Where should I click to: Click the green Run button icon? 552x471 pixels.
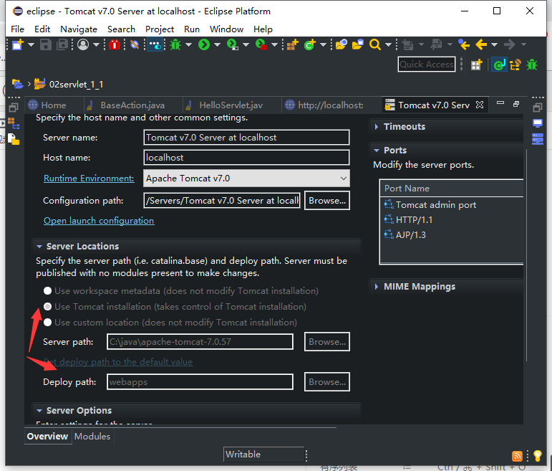pos(204,44)
